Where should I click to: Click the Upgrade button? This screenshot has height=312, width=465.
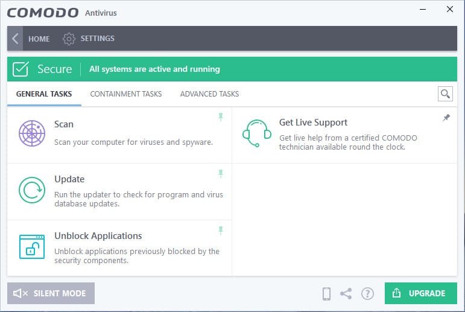[x=421, y=293]
